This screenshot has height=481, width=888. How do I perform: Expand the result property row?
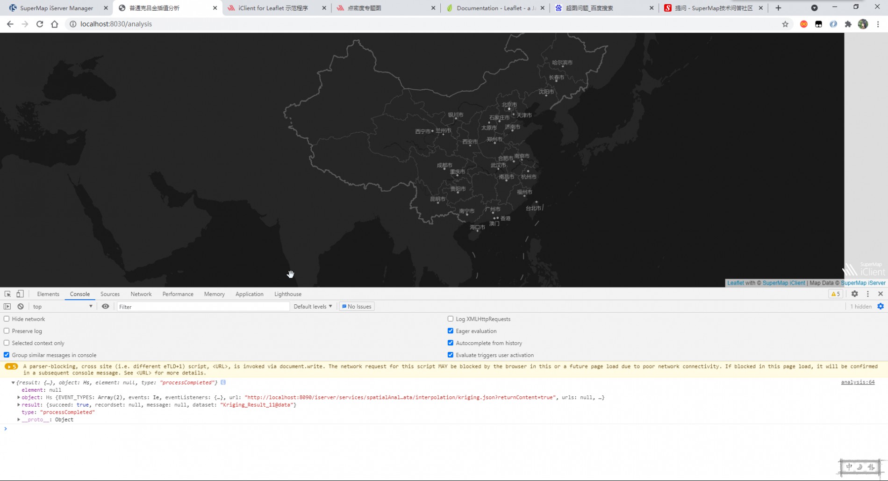tap(19, 405)
